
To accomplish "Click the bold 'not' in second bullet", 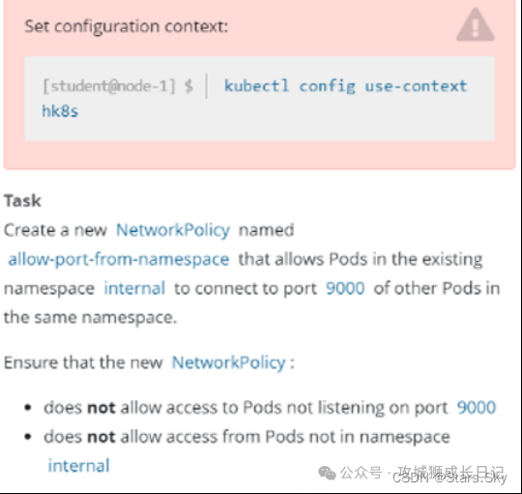I will [x=101, y=437].
